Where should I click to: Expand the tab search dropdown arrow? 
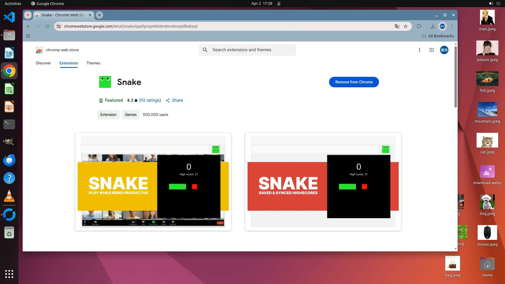click(x=28, y=15)
